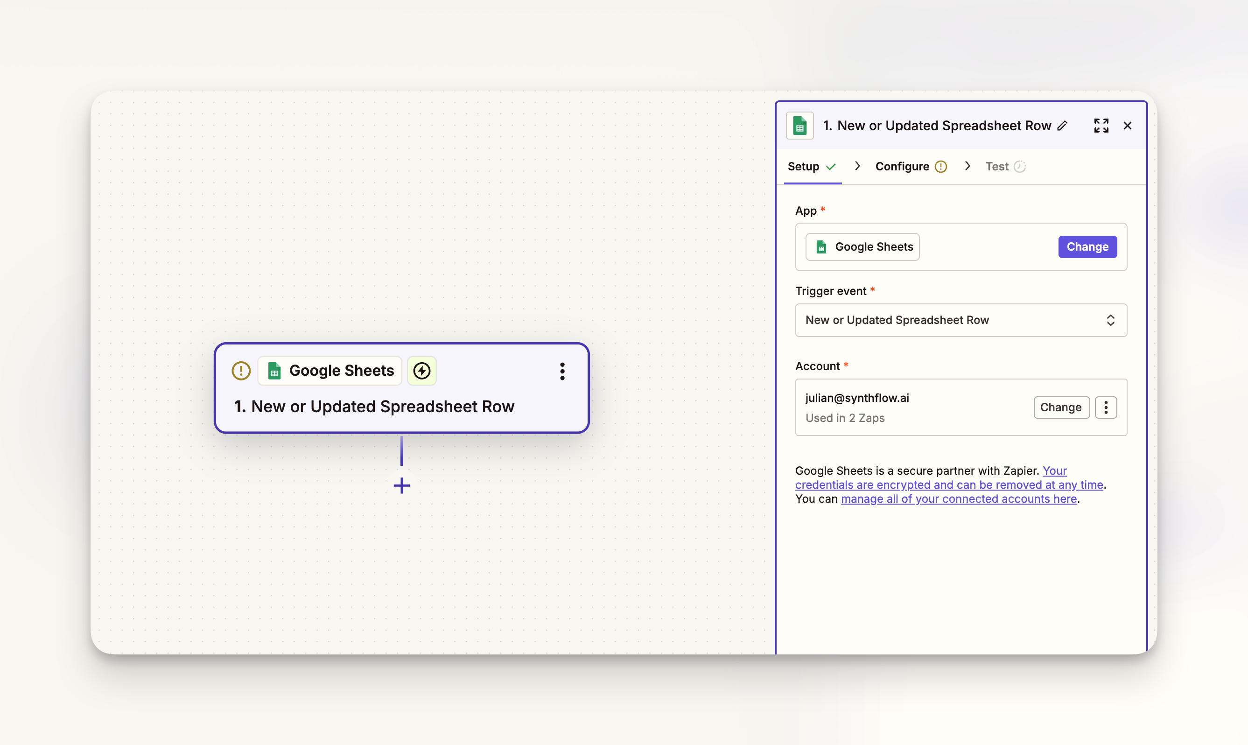Open the account three-dot options menu
The image size is (1248, 745).
1106,407
